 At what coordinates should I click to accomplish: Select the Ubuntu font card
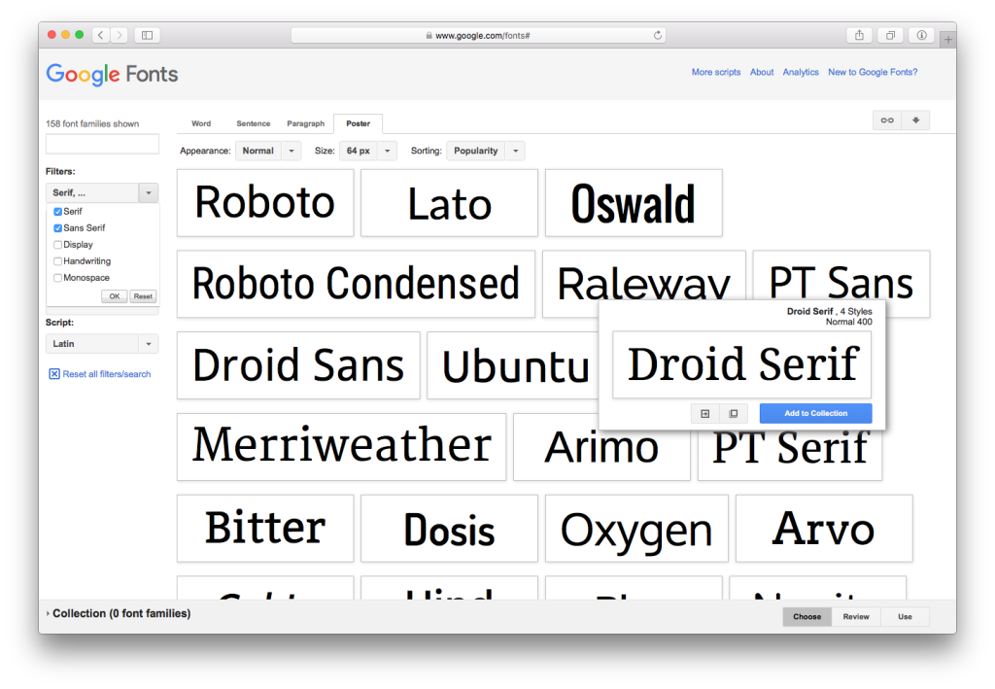[x=513, y=365]
